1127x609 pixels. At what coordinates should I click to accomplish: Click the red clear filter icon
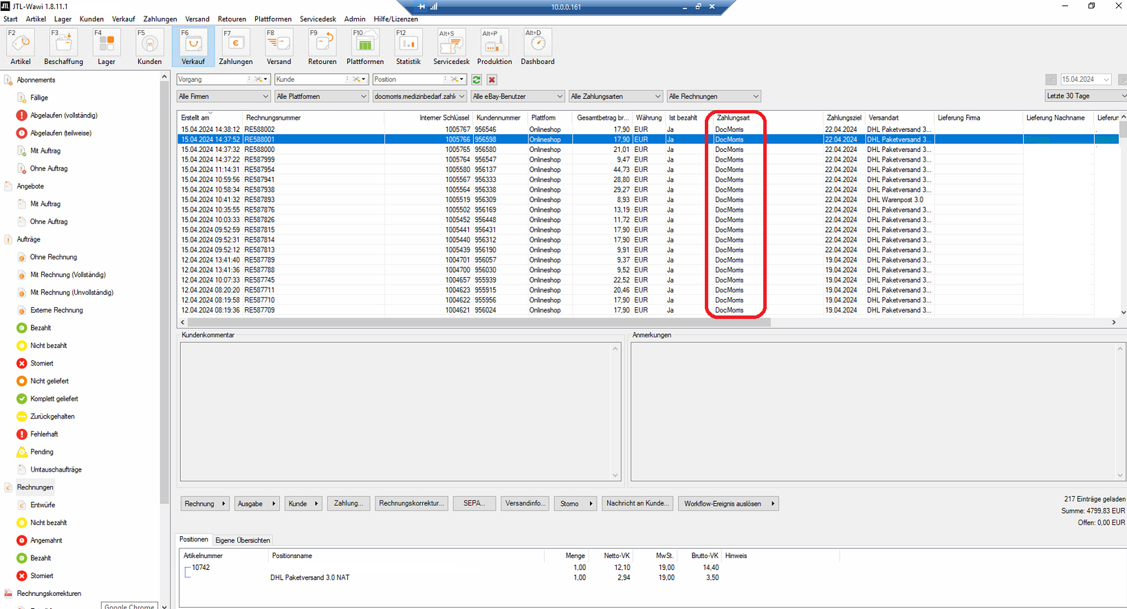pos(492,80)
